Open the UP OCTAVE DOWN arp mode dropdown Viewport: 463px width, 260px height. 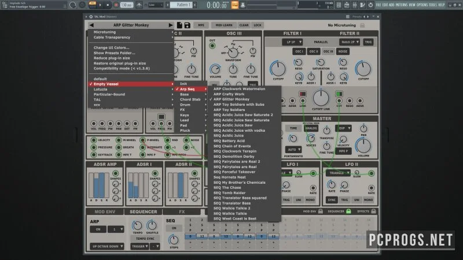107,246
